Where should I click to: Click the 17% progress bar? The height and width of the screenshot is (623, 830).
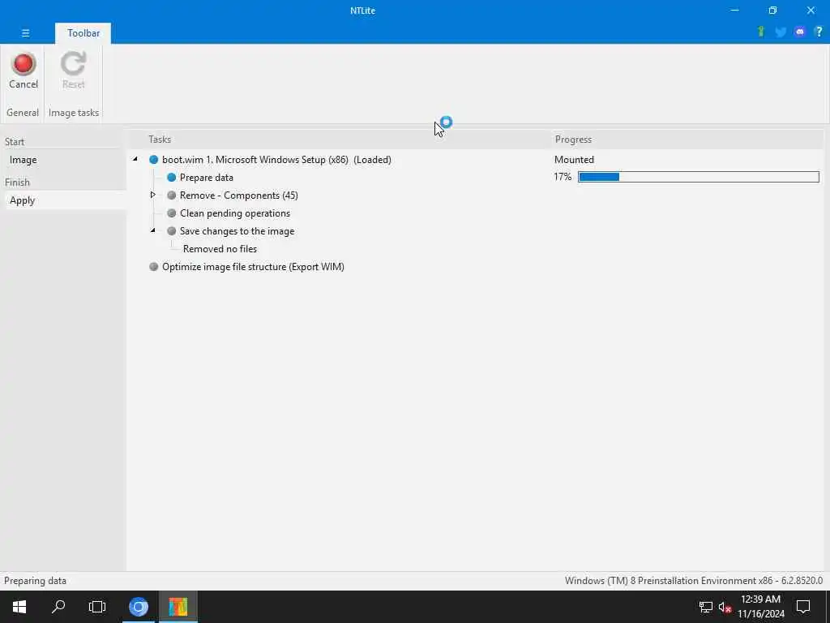click(698, 177)
